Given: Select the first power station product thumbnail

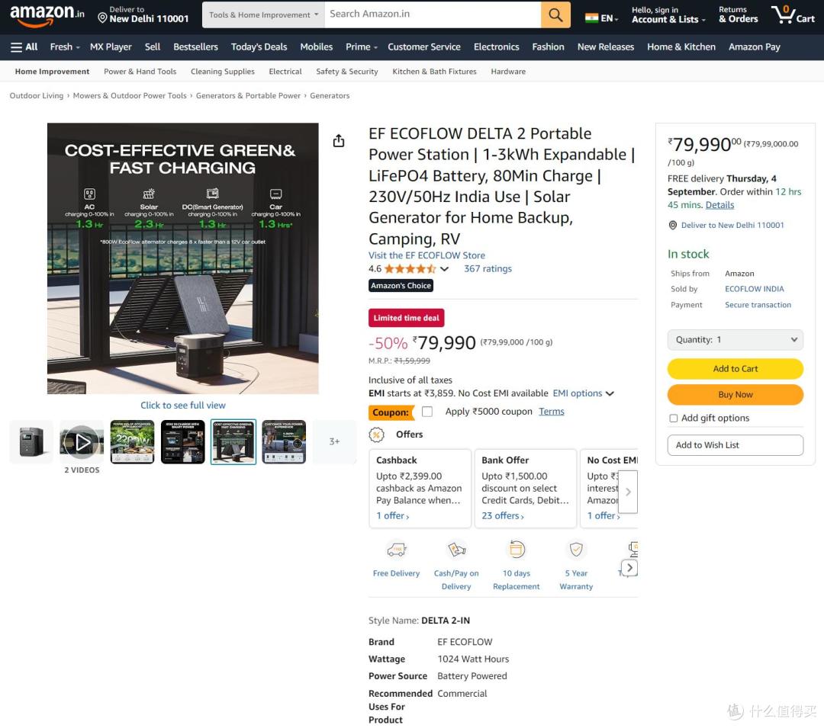Looking at the screenshot, I should click(x=31, y=442).
